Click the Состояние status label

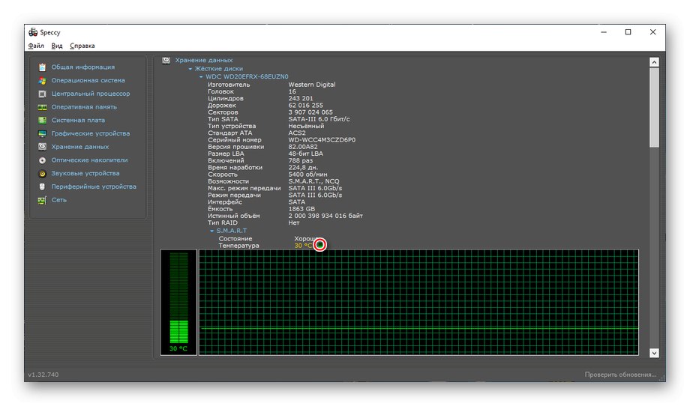235,239
